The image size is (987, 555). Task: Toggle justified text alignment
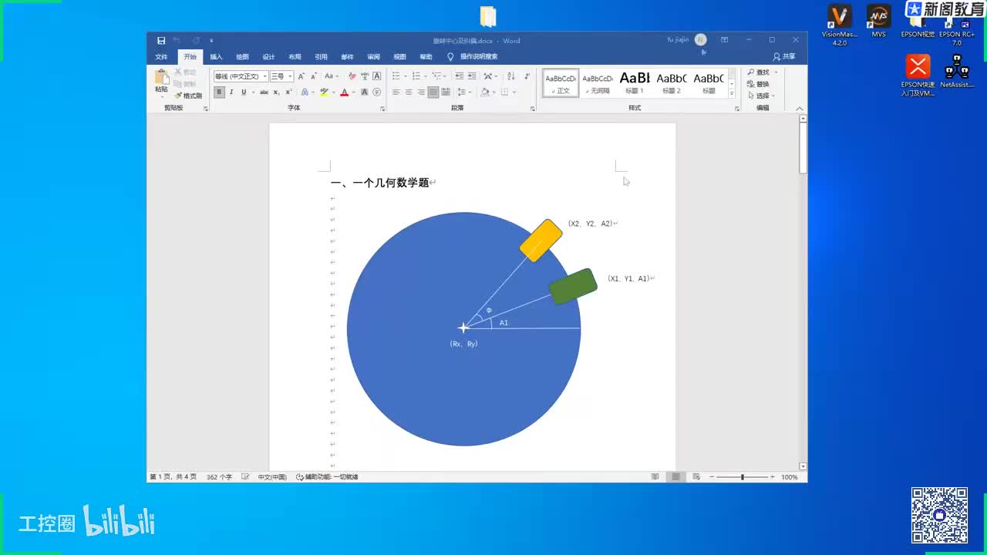tap(433, 92)
